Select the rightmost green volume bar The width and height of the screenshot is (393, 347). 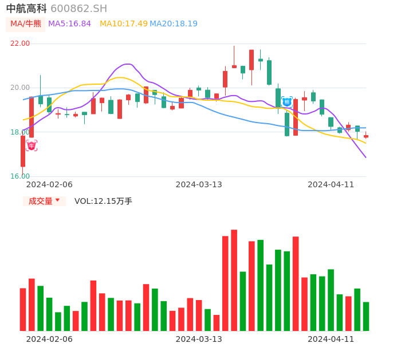pos(366,316)
